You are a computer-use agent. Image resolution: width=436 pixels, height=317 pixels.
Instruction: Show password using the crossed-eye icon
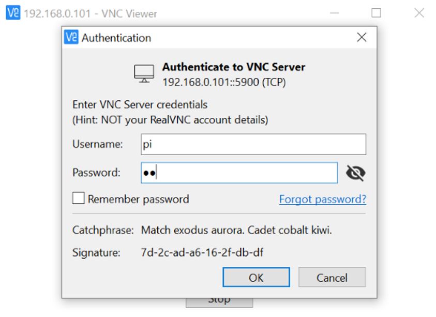coord(355,173)
